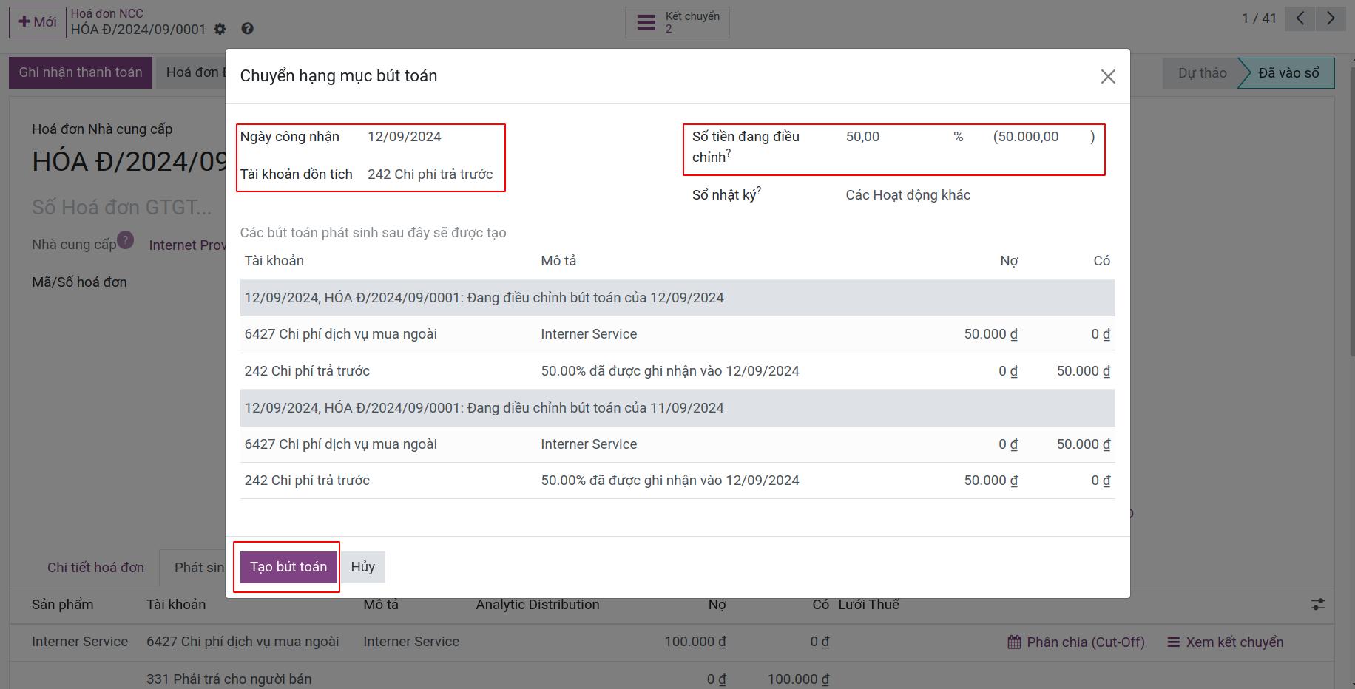Click first 6427 Chi phí dịch vụ row, 50.000 debit
Image resolution: width=1355 pixels, height=689 pixels.
(677, 334)
